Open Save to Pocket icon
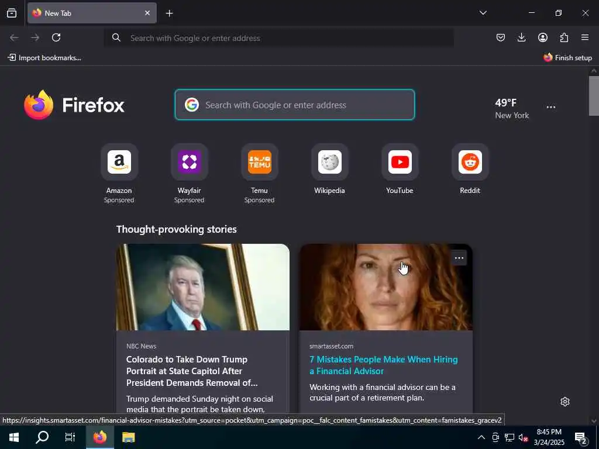599x449 pixels. (x=501, y=37)
